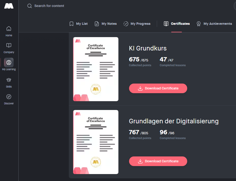Click the 96 /96 completed lessons value
The height and width of the screenshot is (181, 236).
click(x=167, y=132)
